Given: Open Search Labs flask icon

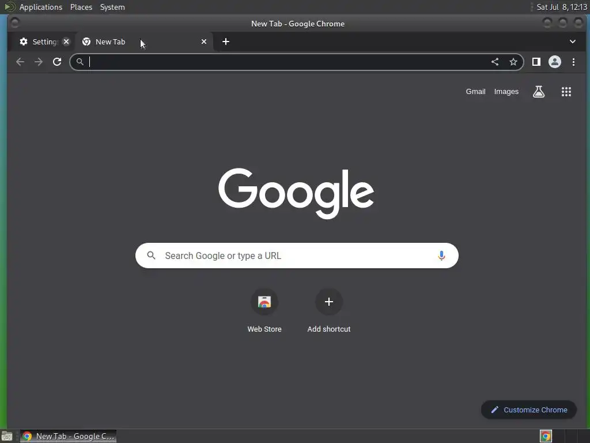Looking at the screenshot, I should click(539, 92).
